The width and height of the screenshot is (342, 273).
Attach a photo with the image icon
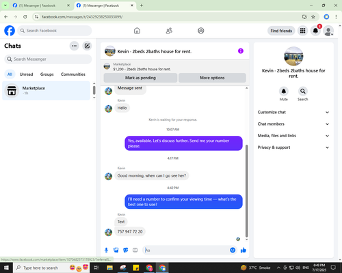tap(116, 250)
